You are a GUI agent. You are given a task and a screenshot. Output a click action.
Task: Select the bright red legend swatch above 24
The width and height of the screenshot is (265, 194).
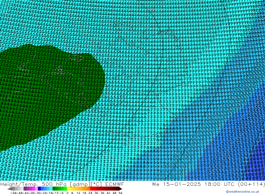pos(91,189)
